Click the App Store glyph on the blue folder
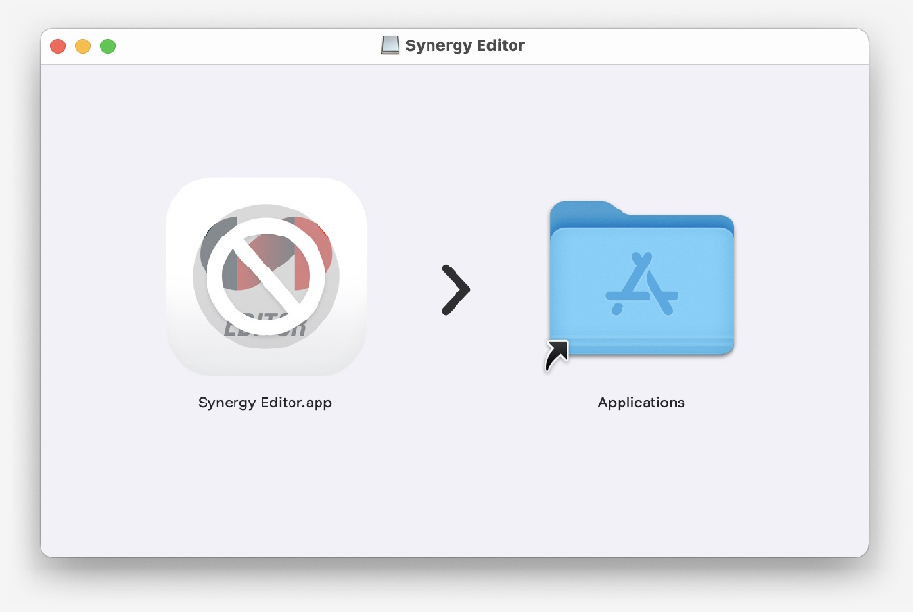 pyautogui.click(x=642, y=284)
